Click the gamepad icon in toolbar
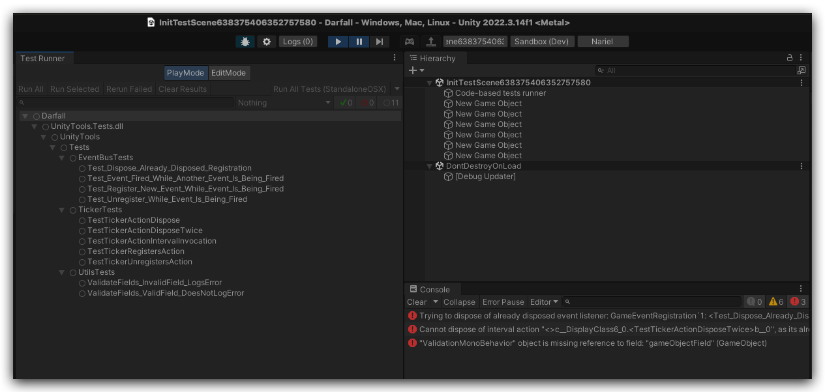 (x=410, y=42)
